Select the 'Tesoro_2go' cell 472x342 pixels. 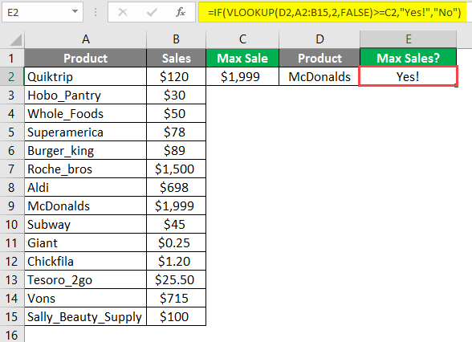(x=85, y=279)
